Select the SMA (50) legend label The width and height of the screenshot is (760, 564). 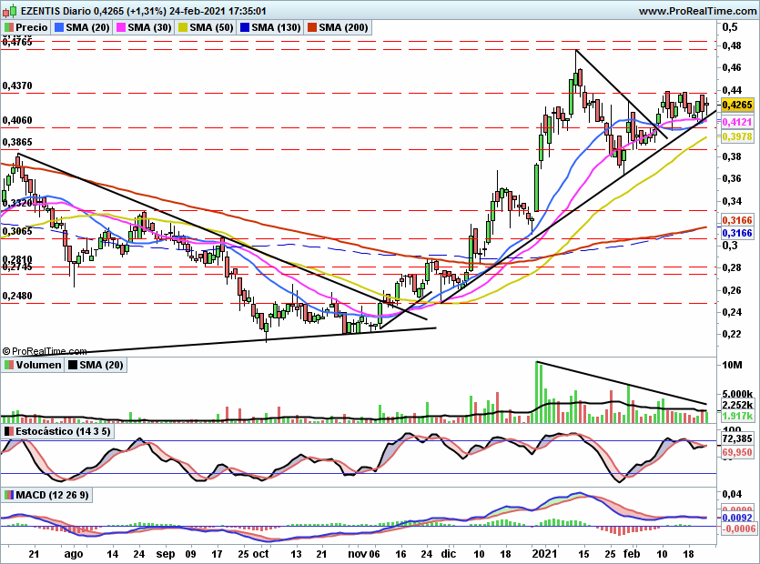pyautogui.click(x=211, y=27)
